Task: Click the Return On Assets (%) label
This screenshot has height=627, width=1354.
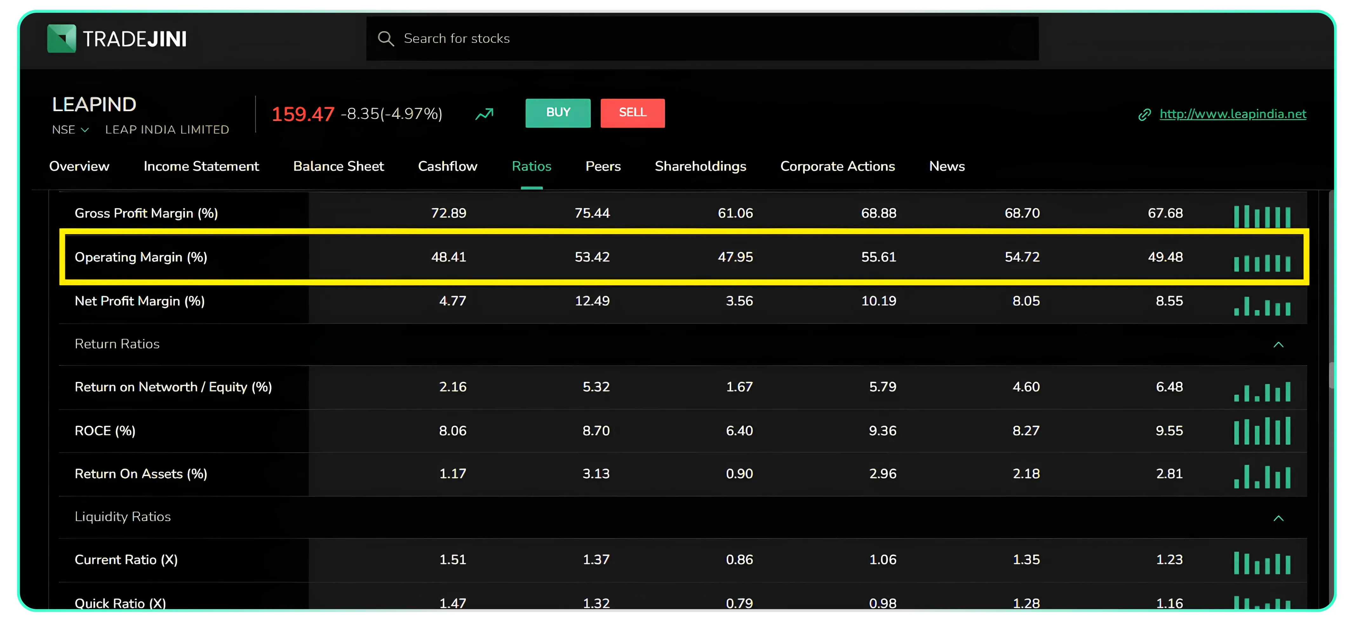Action: pyautogui.click(x=141, y=474)
